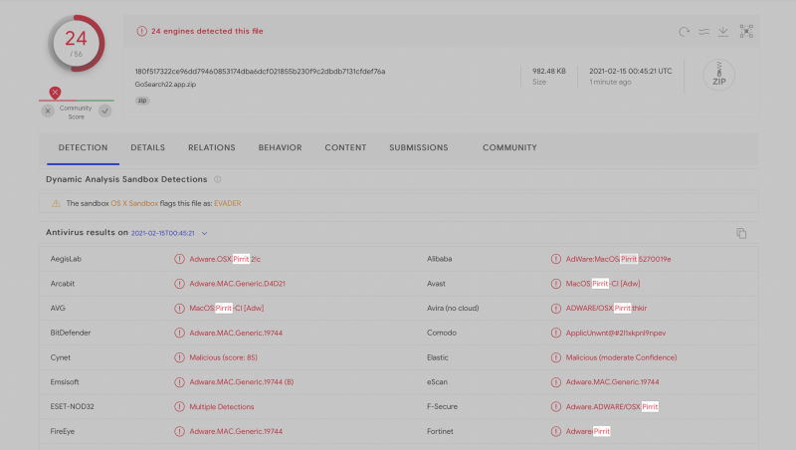
Task: Go to the BEHAVIOR tab
Action: pos(280,147)
